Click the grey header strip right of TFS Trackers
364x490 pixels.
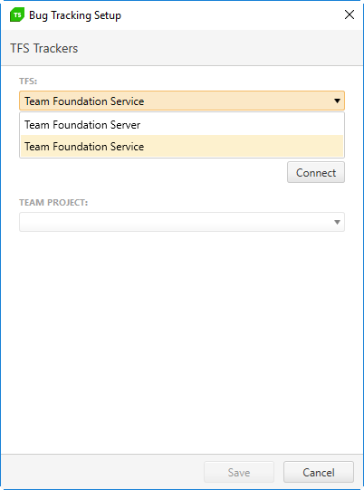[219, 48]
